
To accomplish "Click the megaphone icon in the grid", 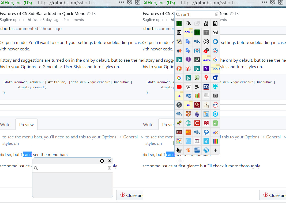I will coord(179,51).
